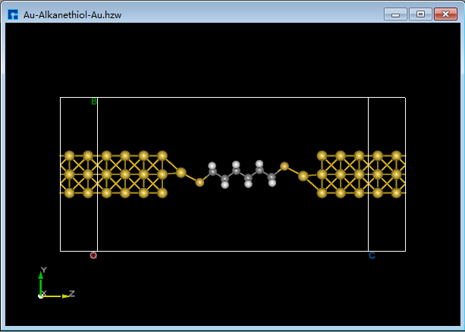Maximize the structure viewer window
Image resolution: width=465 pixels, height=332 pixels.
tap(420, 14)
